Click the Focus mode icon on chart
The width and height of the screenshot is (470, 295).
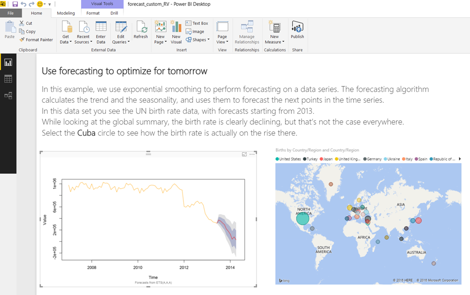tap(244, 155)
